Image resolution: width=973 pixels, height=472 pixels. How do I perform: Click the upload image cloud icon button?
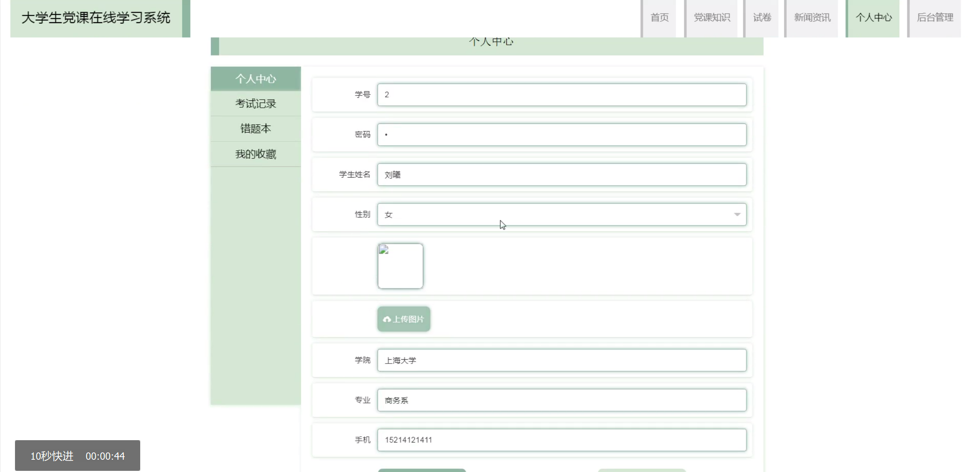(403, 319)
